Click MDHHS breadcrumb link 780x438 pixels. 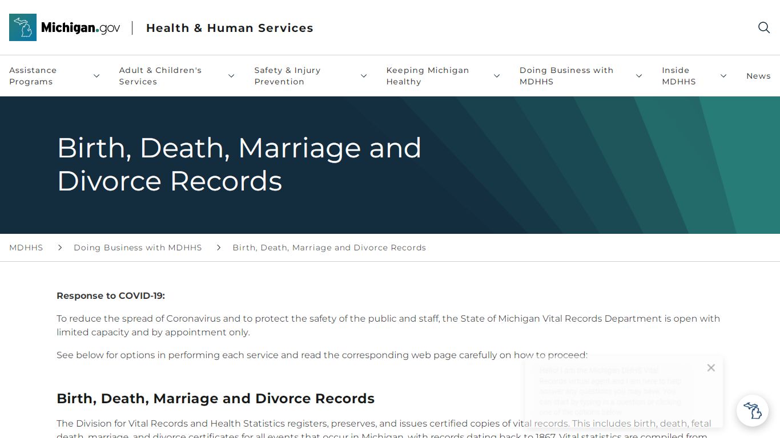pos(26,248)
